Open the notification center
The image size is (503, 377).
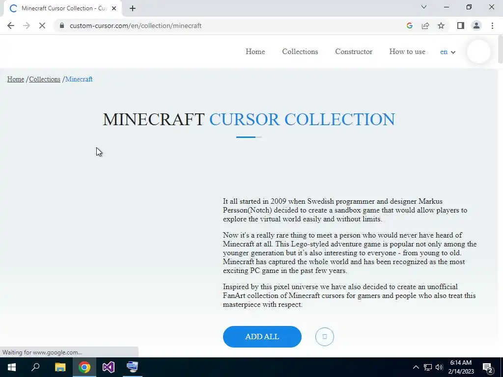click(488, 367)
